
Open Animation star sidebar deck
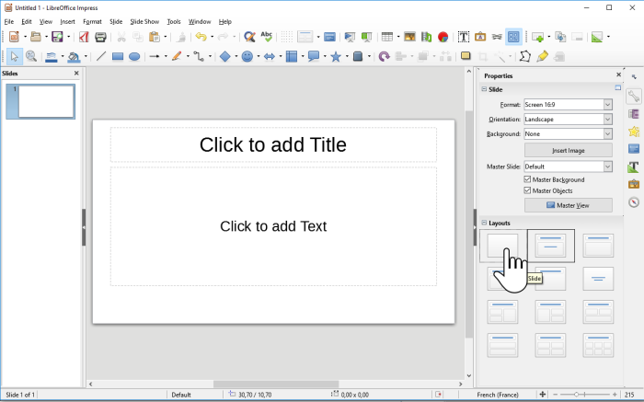(634, 132)
